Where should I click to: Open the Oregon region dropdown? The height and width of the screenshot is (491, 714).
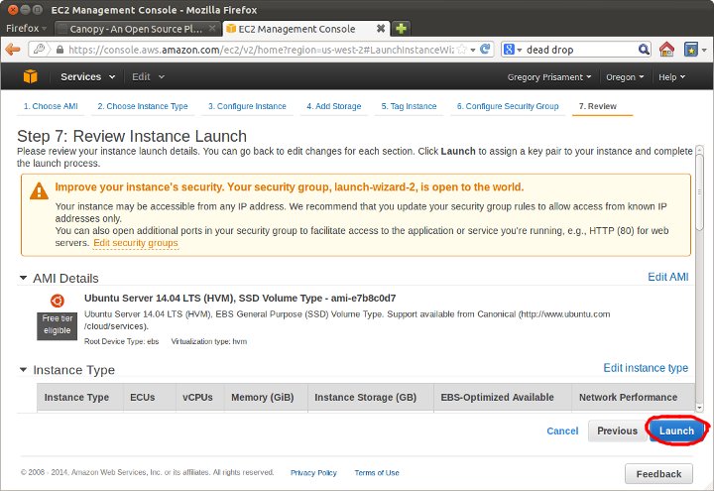[625, 77]
